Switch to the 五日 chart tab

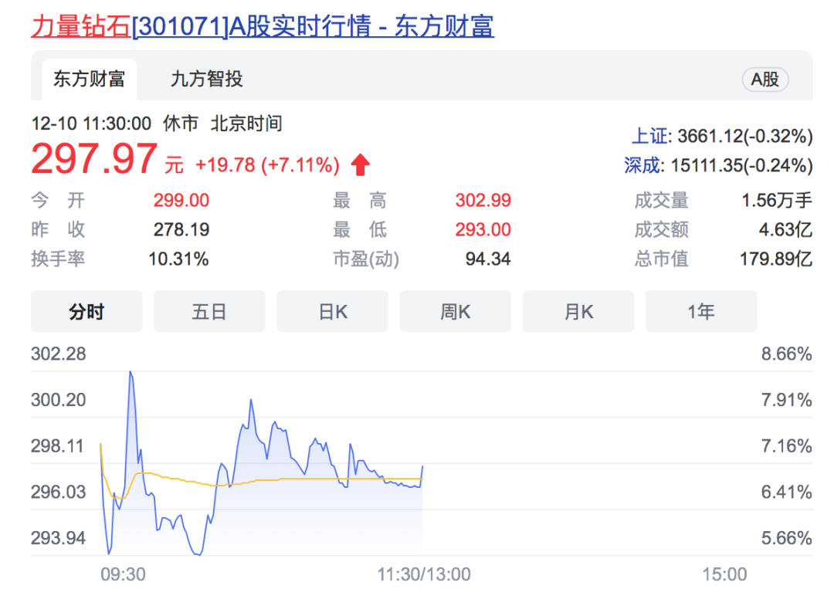pyautogui.click(x=209, y=312)
